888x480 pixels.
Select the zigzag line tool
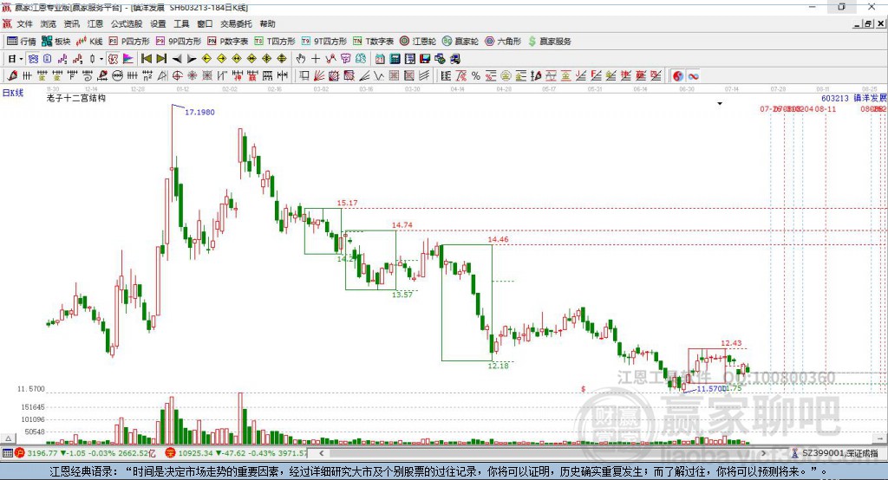379,76
